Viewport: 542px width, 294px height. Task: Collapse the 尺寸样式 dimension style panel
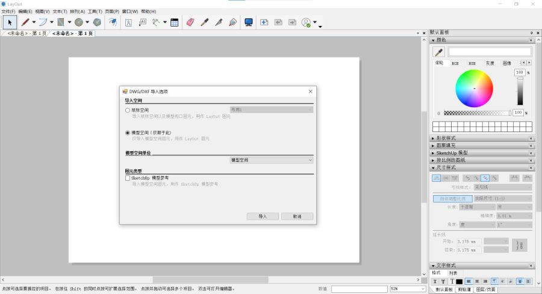click(x=433, y=167)
